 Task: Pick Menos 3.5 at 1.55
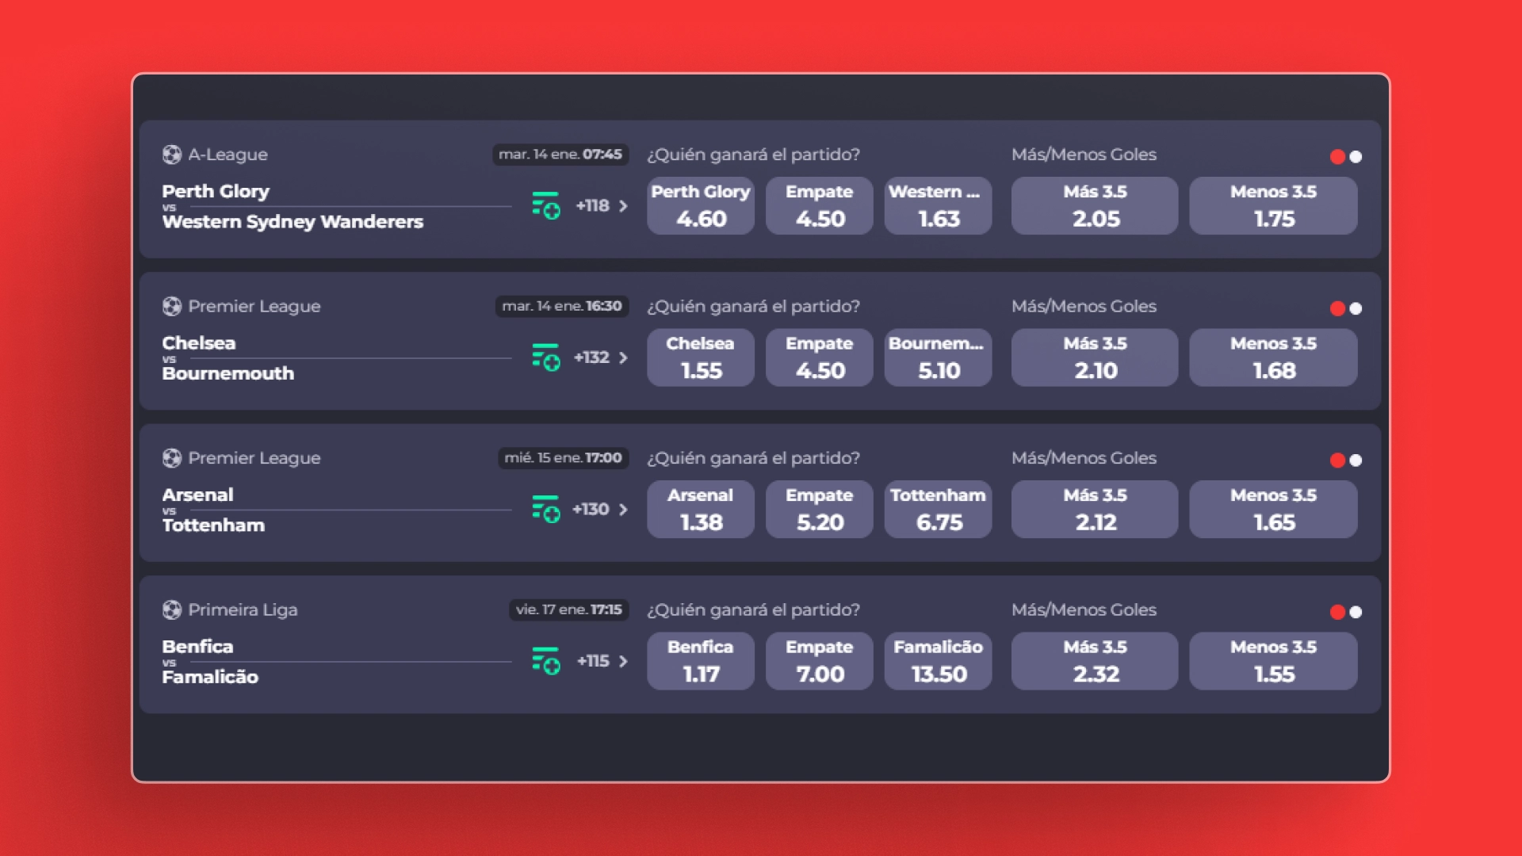coord(1273,661)
